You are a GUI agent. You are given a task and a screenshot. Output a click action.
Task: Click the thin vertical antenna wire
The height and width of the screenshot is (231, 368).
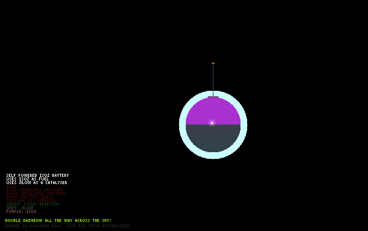pyautogui.click(x=213, y=80)
